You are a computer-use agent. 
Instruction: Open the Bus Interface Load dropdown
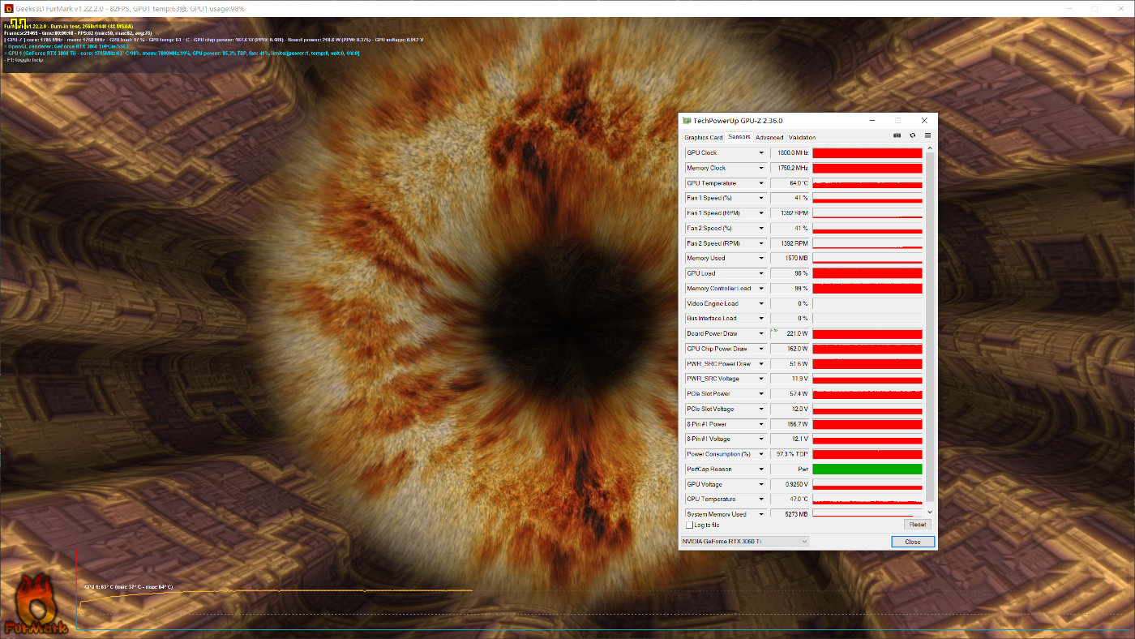(761, 319)
